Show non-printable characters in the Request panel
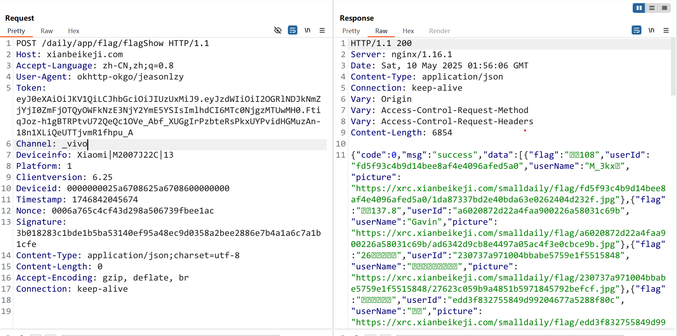This screenshot has height=336, width=677. click(307, 30)
